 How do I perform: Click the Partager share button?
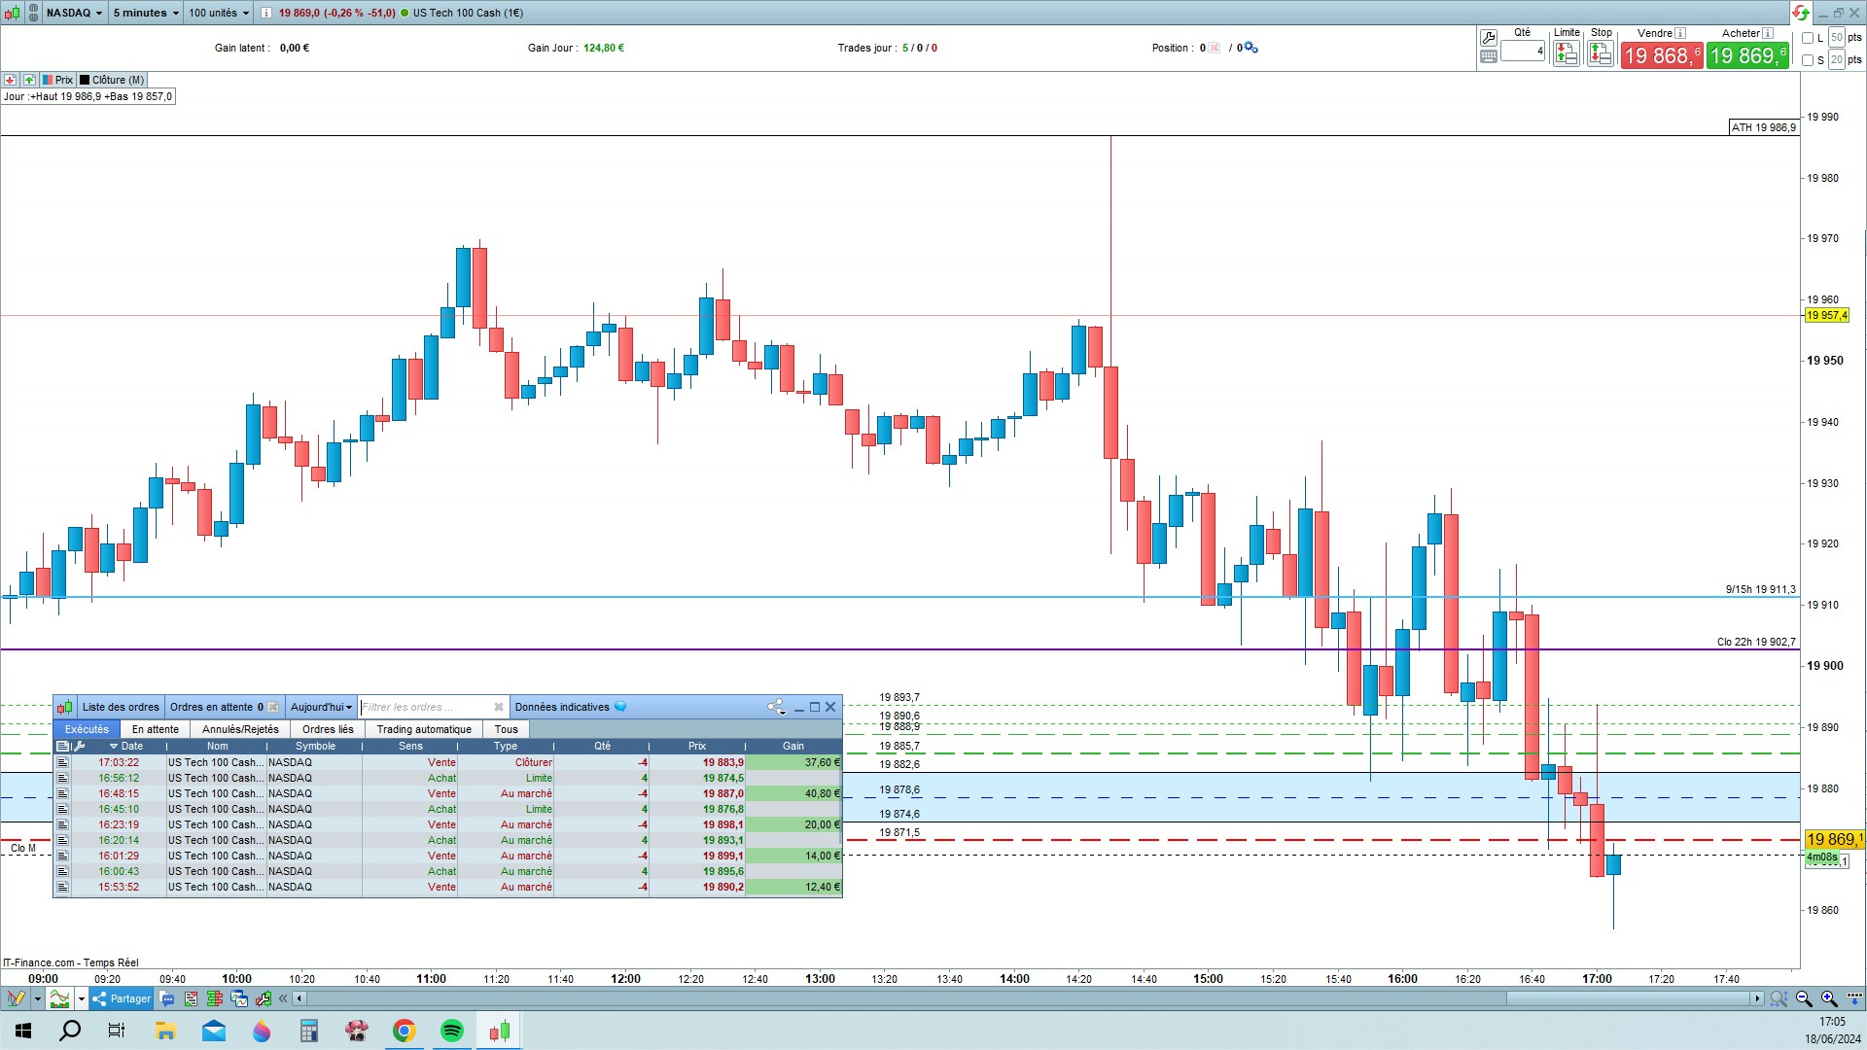click(122, 998)
